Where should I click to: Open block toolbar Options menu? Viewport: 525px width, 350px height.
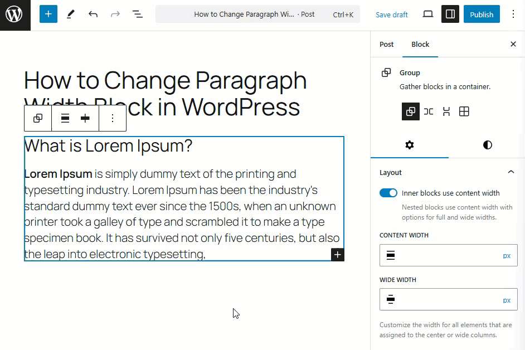click(113, 118)
